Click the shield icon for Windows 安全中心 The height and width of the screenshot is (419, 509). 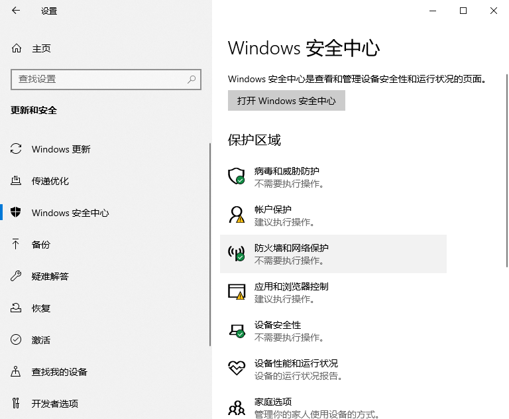(x=16, y=212)
